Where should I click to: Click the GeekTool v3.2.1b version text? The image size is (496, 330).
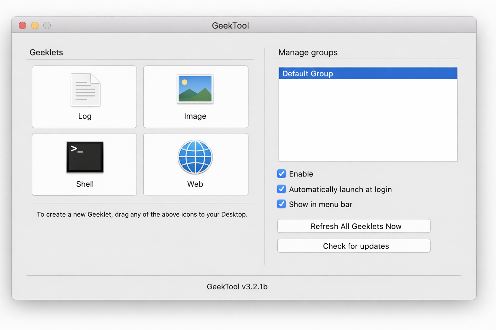click(x=237, y=286)
